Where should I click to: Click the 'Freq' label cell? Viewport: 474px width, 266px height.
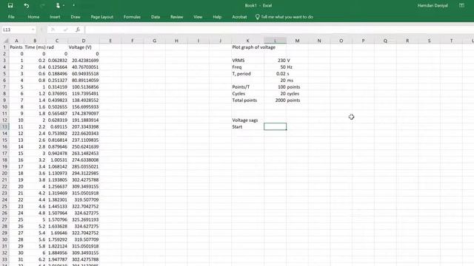pos(247,67)
